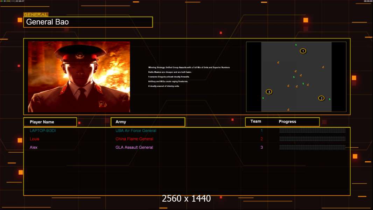Click the progress bar for Alex
Viewport: 373px width, 210px height.
coord(312,147)
